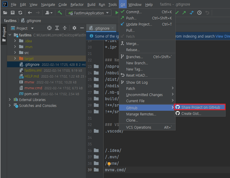Click the IntelliJ IDEA logo icon
Screen dimensions: 230x178
(5, 4)
